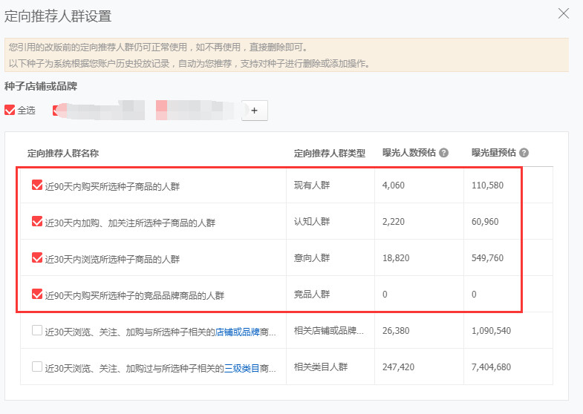The width and height of the screenshot is (583, 414).
Task: Open the 三级类目 link
Action: tap(241, 367)
